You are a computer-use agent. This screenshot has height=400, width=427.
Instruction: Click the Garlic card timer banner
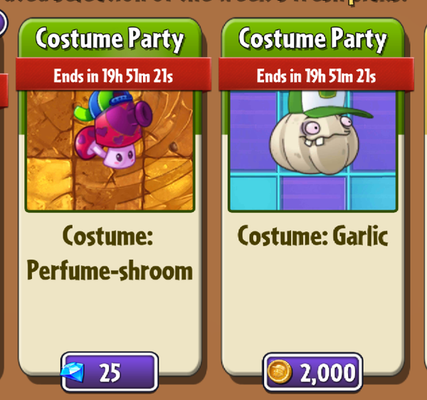pos(317,75)
